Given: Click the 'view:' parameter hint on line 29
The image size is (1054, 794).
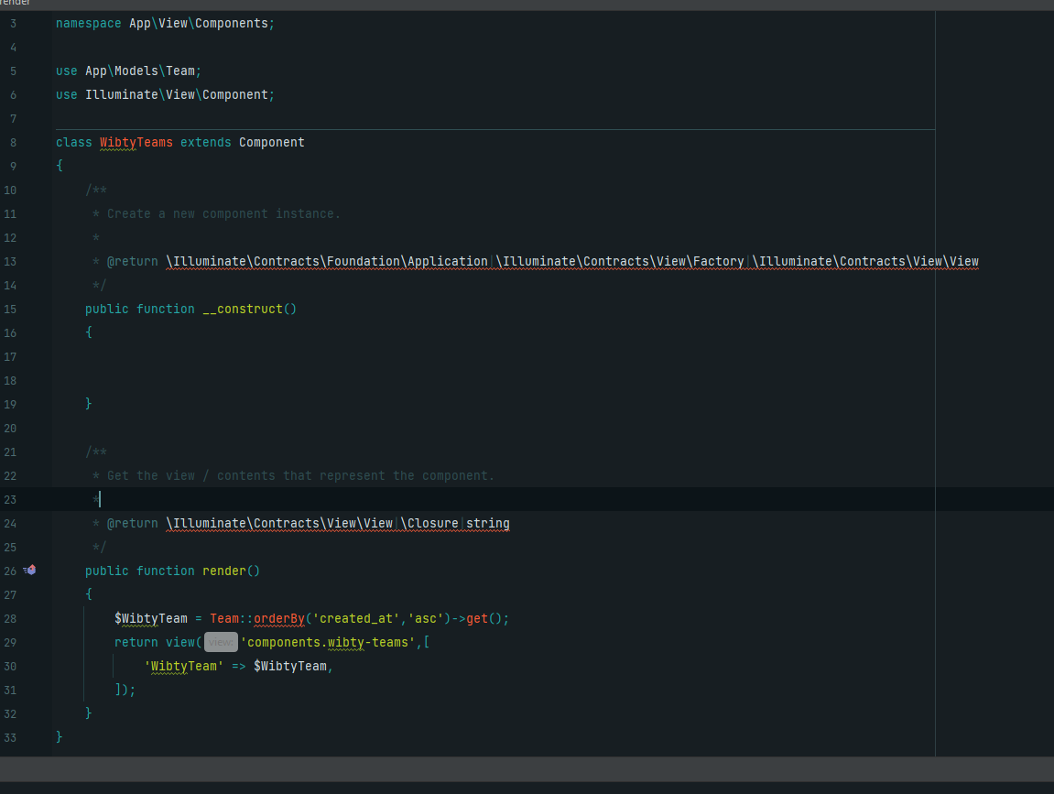Looking at the screenshot, I should [x=221, y=642].
